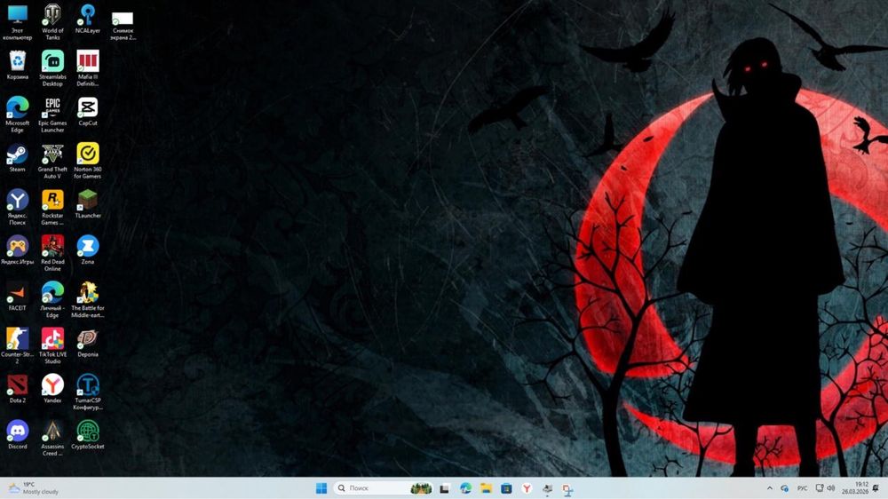
Task: Select the Norton 360 for Gamers icon
Action: [x=88, y=161]
